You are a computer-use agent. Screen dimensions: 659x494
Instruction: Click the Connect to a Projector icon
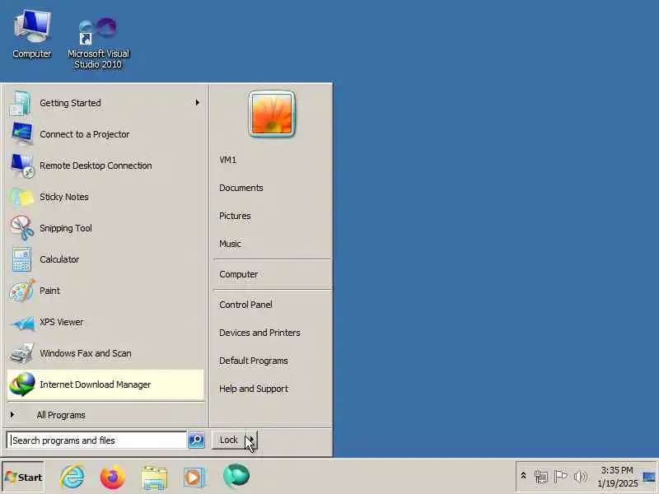pyautogui.click(x=22, y=134)
